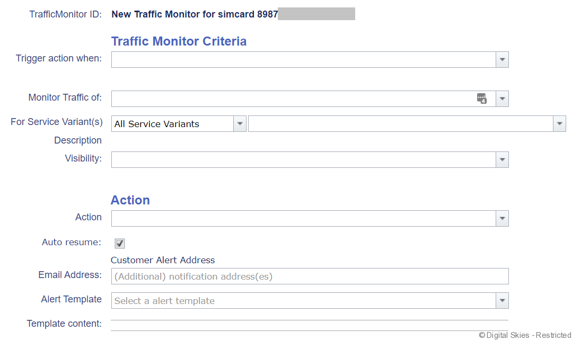This screenshot has height=340, width=572.
Task: Click the Traffic Monitor Criteria heading
Action: pyautogui.click(x=179, y=41)
